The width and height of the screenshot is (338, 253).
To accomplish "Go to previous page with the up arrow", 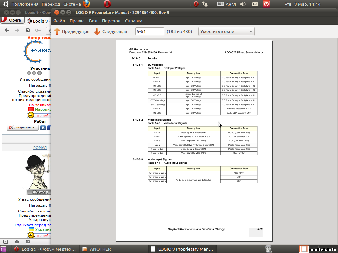I will tap(72, 31).
